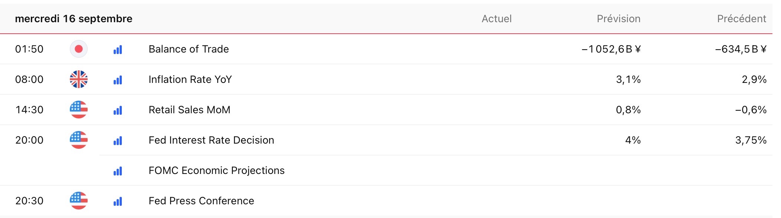Click the US flag beside Fed Interest Rate Decision
This screenshot has height=218, width=781.
(79, 140)
